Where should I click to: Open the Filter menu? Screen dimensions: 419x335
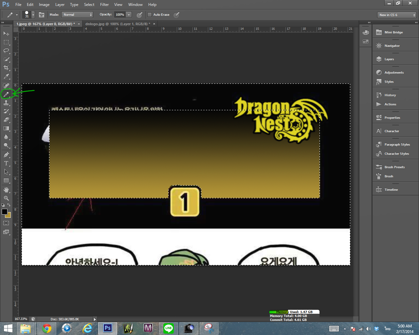(104, 5)
